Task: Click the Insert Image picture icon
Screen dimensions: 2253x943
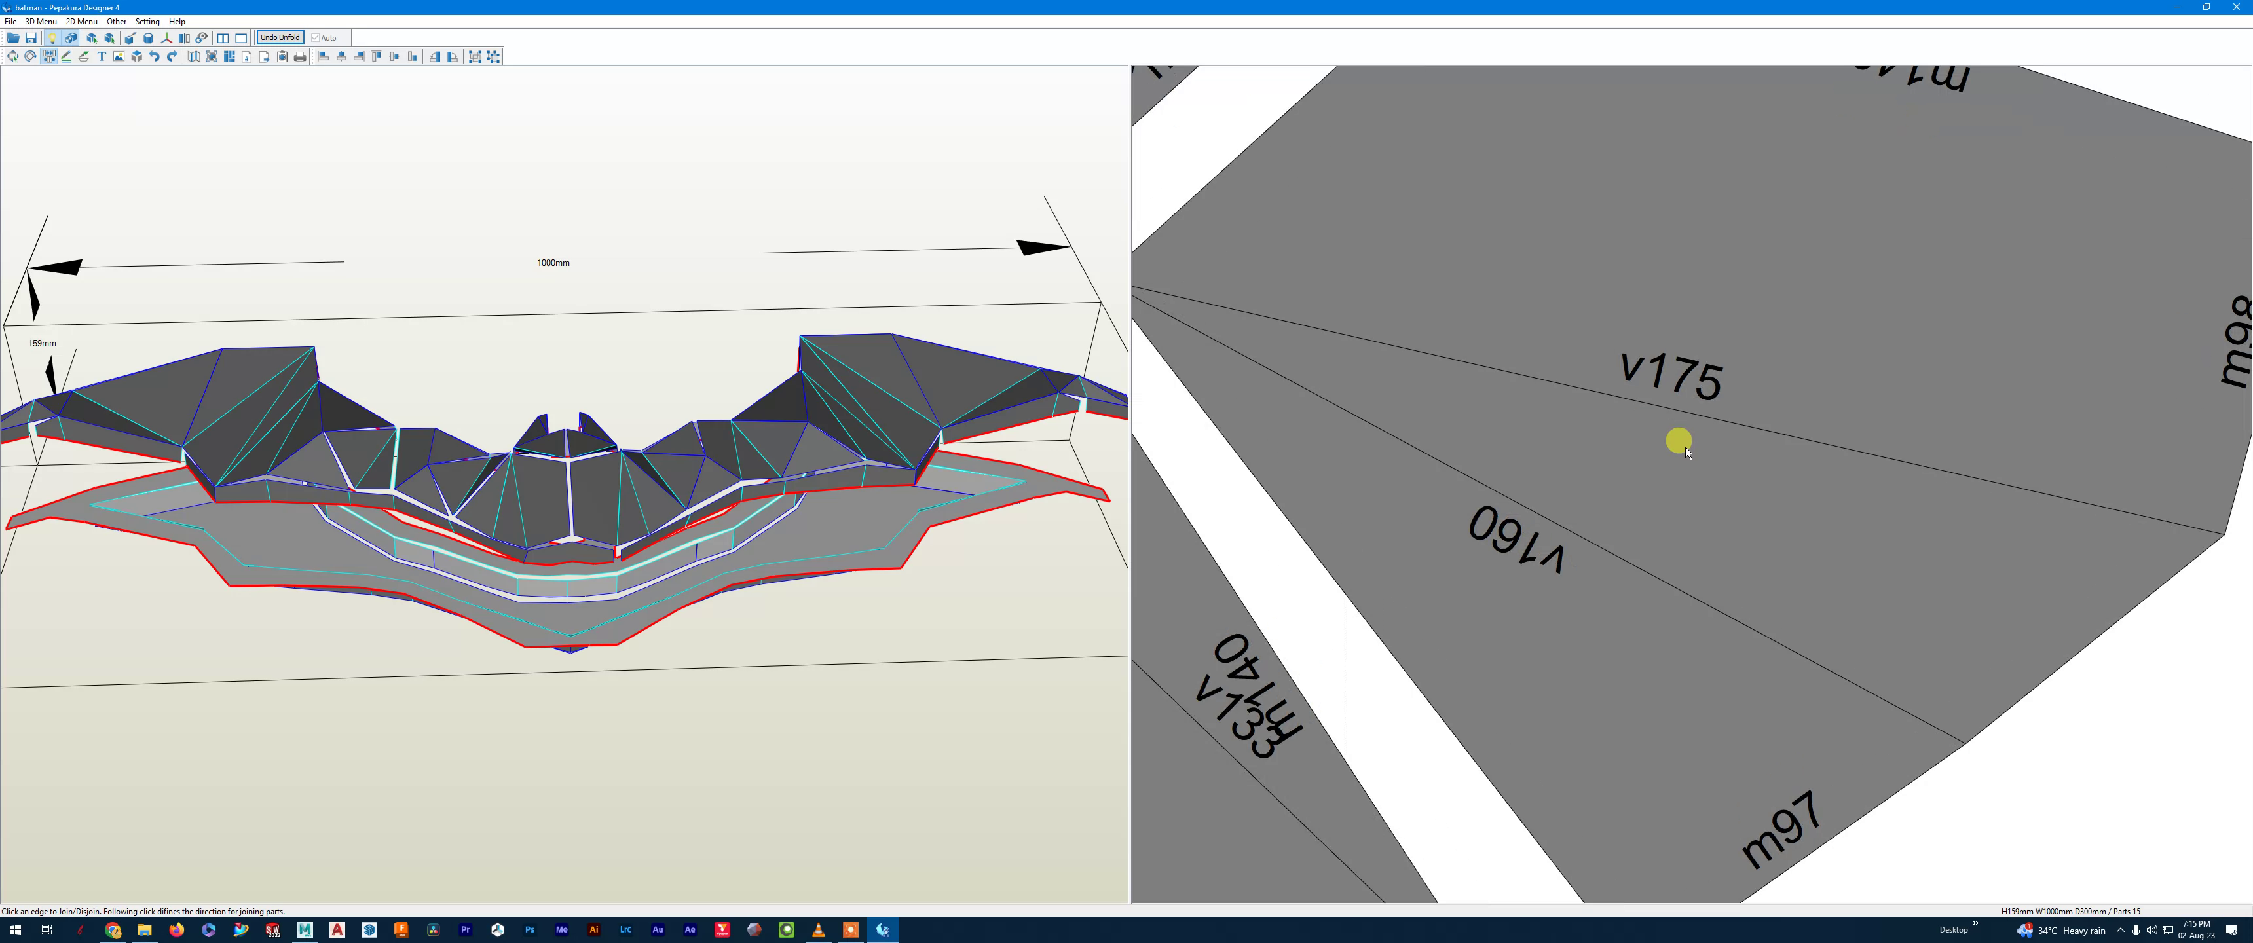Action: [x=119, y=57]
